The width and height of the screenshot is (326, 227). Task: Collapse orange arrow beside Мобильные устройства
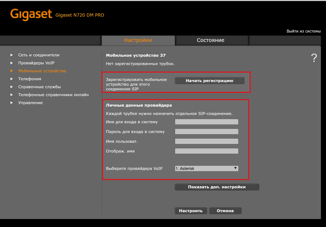click(x=12, y=71)
